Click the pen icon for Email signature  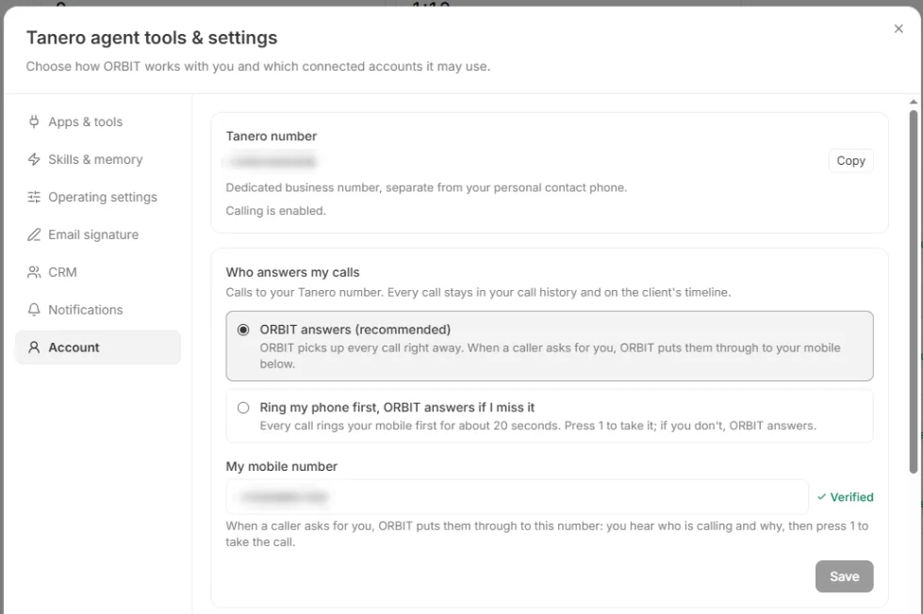point(34,234)
